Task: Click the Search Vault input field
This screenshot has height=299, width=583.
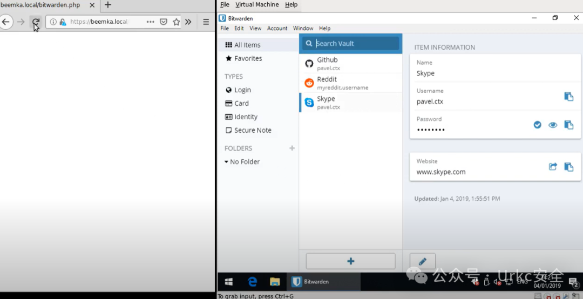Action: pyautogui.click(x=351, y=44)
